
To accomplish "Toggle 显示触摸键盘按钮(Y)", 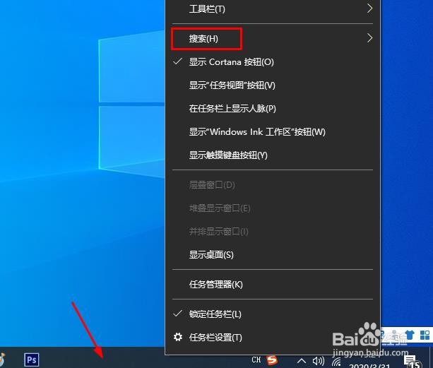I will (x=272, y=155).
